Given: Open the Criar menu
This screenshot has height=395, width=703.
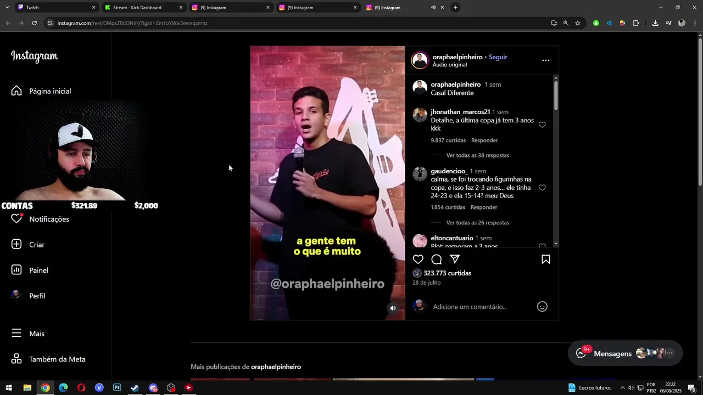Looking at the screenshot, I should tap(27, 245).
